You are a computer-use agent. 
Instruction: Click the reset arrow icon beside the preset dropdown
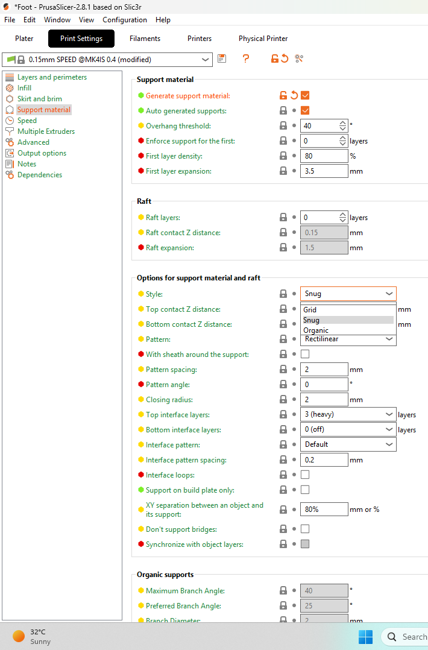point(285,59)
